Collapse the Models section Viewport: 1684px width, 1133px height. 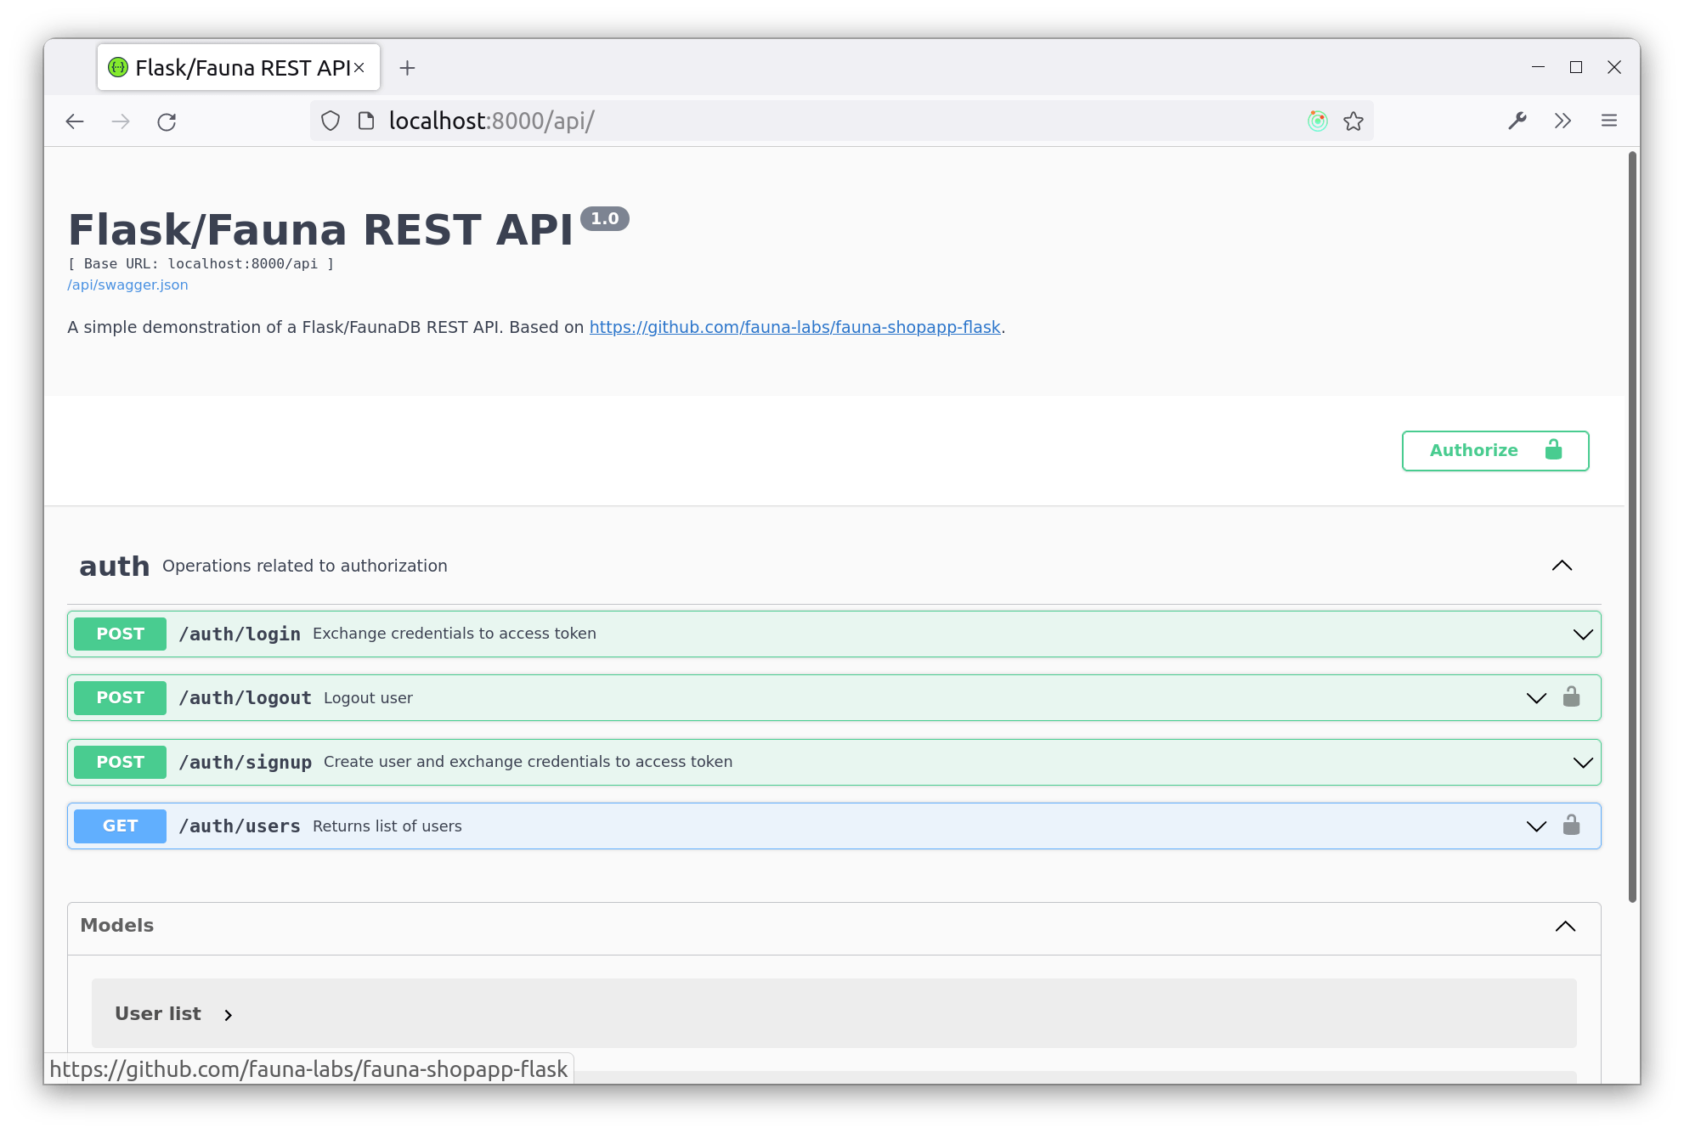point(1566,926)
